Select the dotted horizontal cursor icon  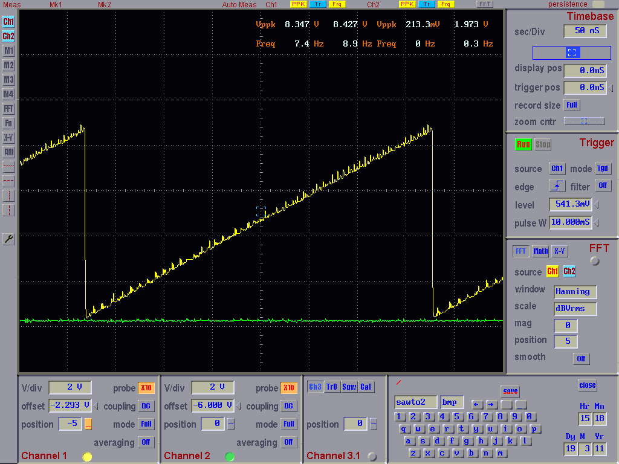[x=8, y=167]
